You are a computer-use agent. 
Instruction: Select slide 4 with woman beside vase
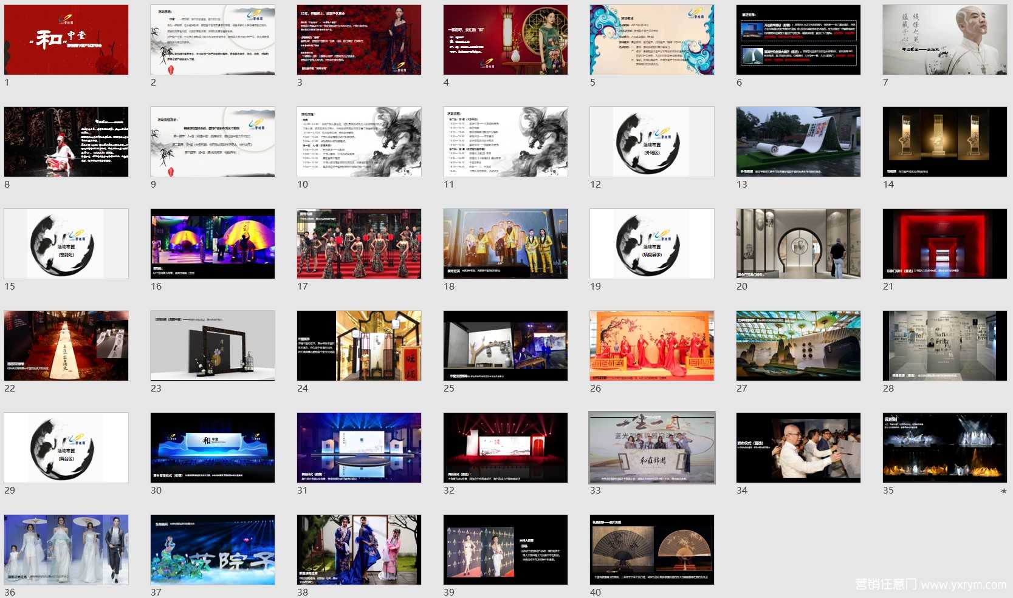coord(506,40)
